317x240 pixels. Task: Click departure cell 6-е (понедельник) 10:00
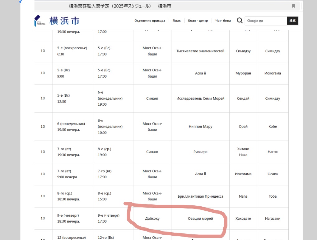(x=113, y=126)
